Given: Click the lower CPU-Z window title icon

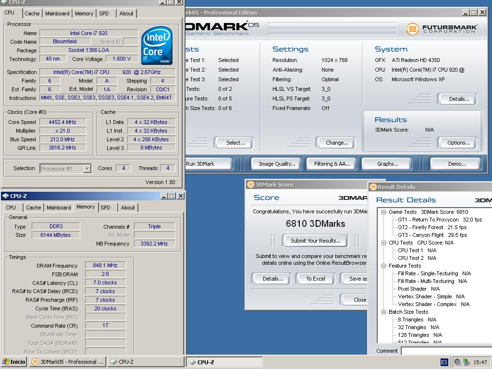Looking at the screenshot, I should click(x=6, y=196).
